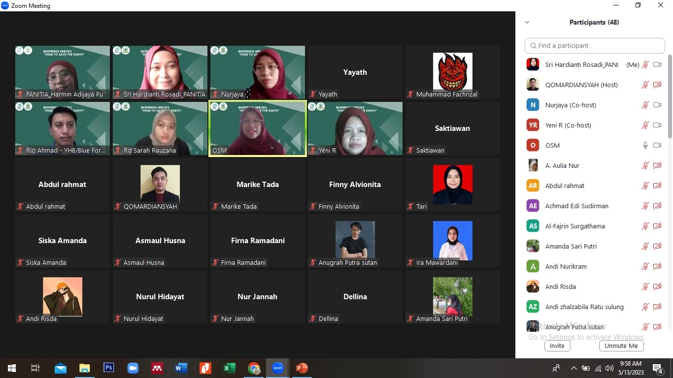Select "Al-Fajrin Surgathama" in participants list

tap(595, 226)
